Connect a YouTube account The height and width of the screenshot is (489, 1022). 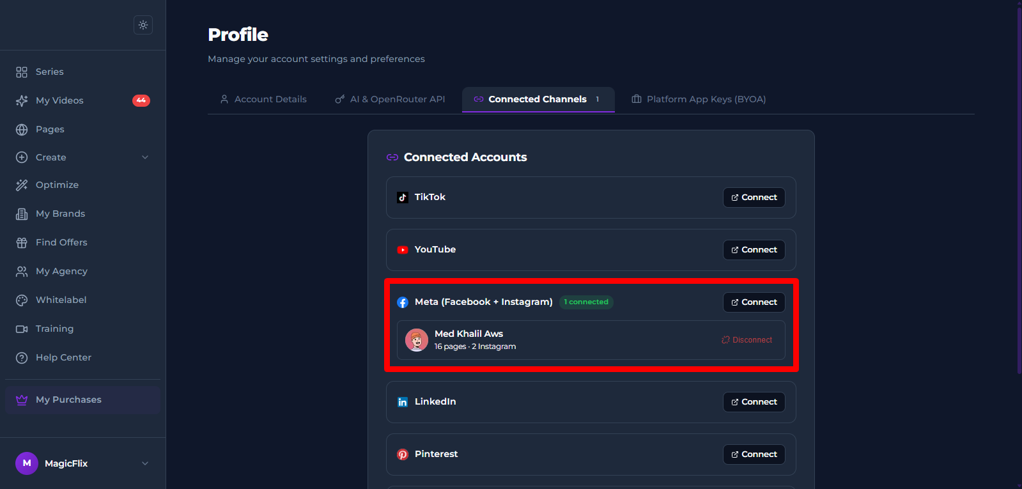(x=754, y=250)
